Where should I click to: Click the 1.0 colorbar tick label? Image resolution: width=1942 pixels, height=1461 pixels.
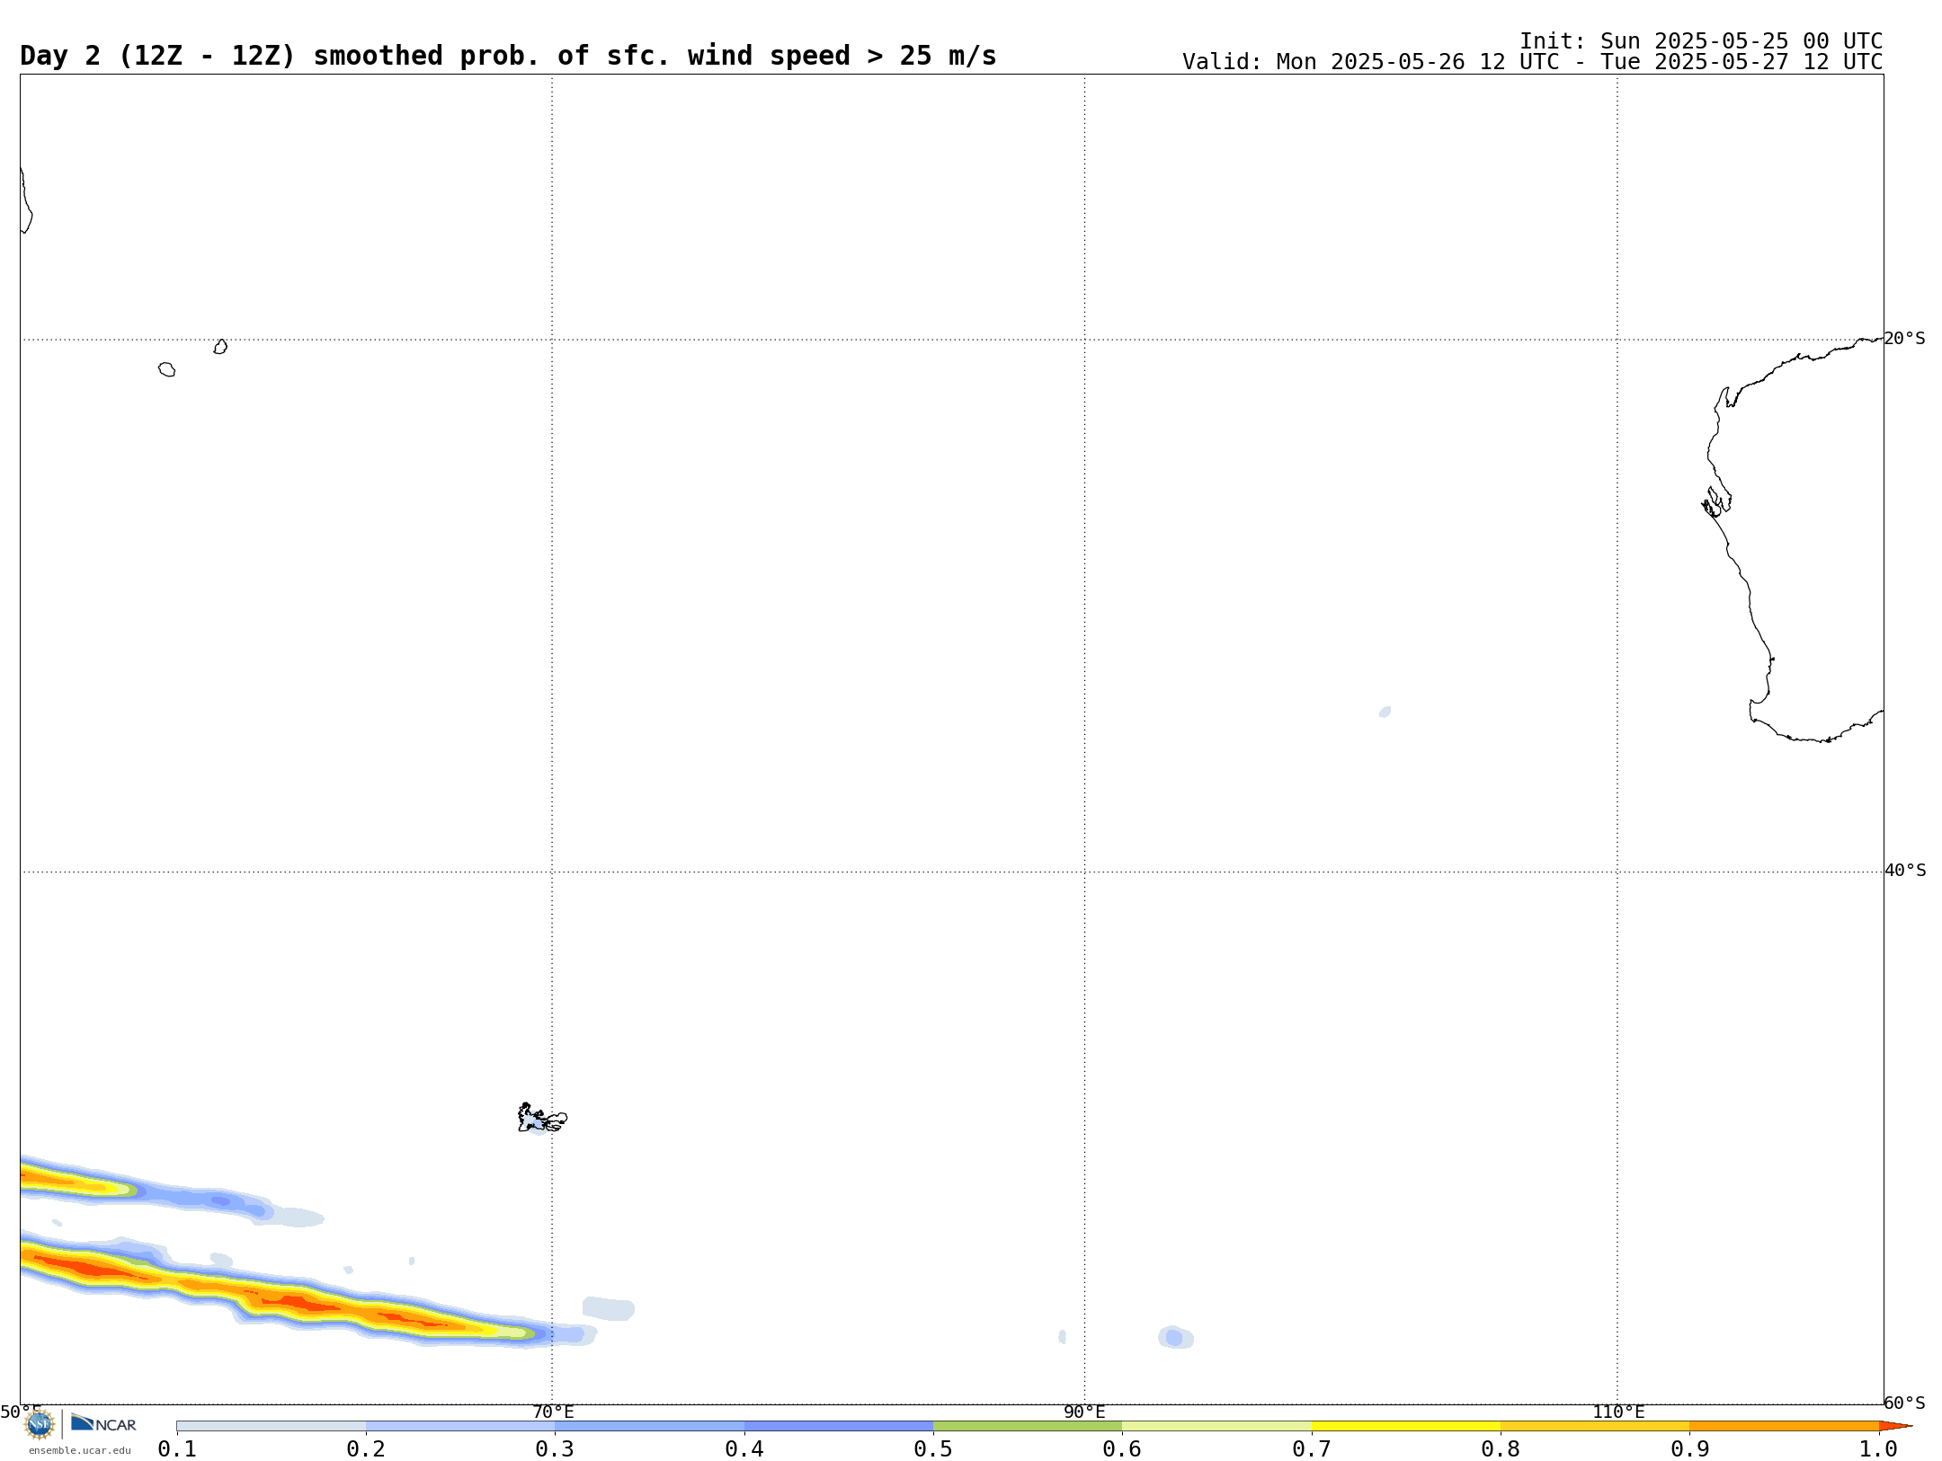(1878, 1448)
